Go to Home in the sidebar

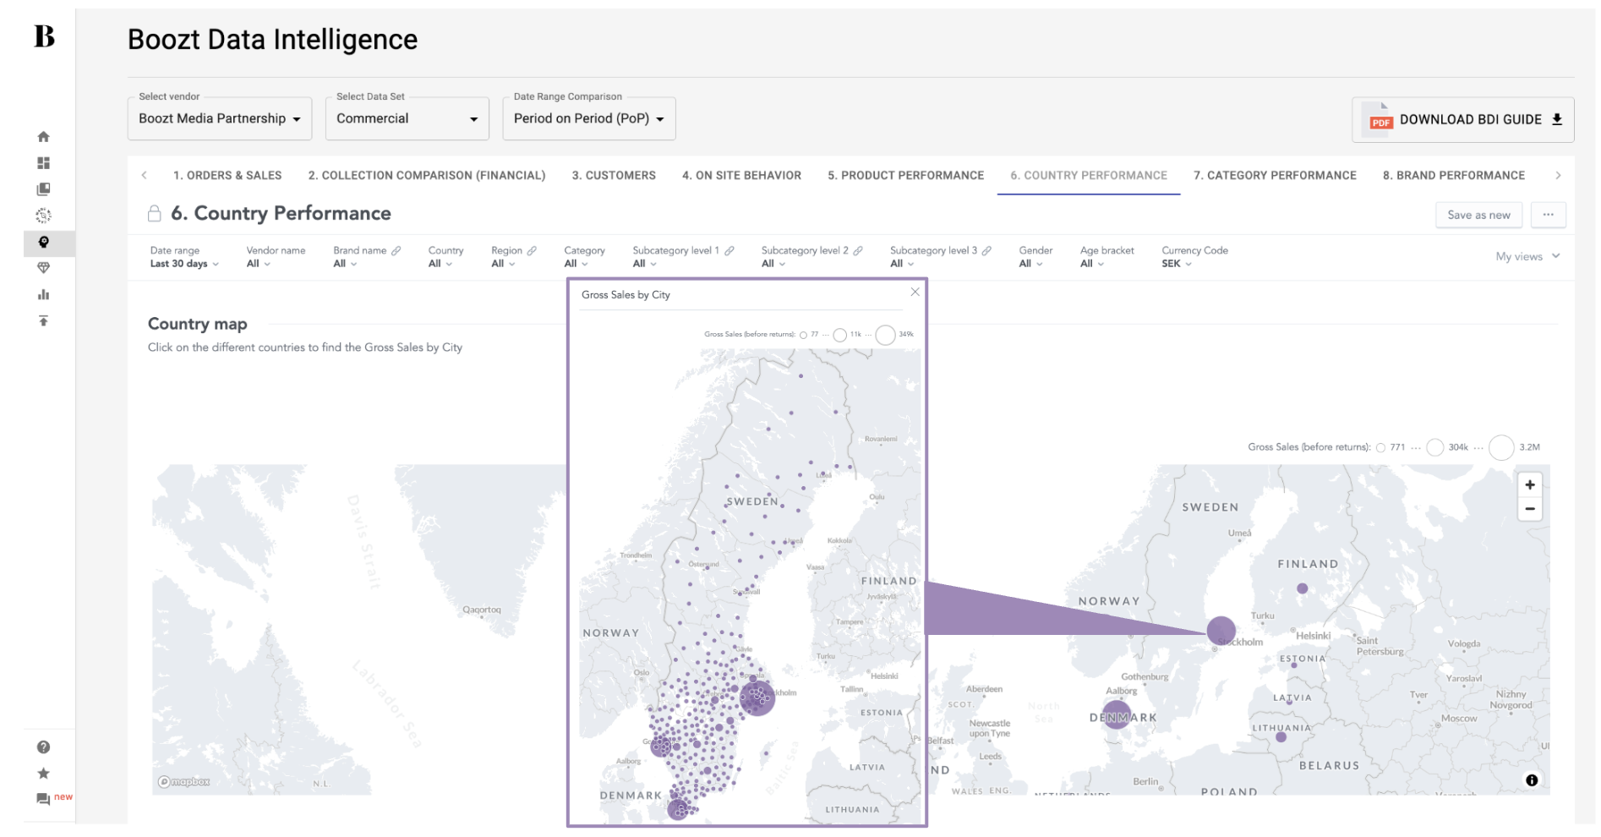(43, 137)
